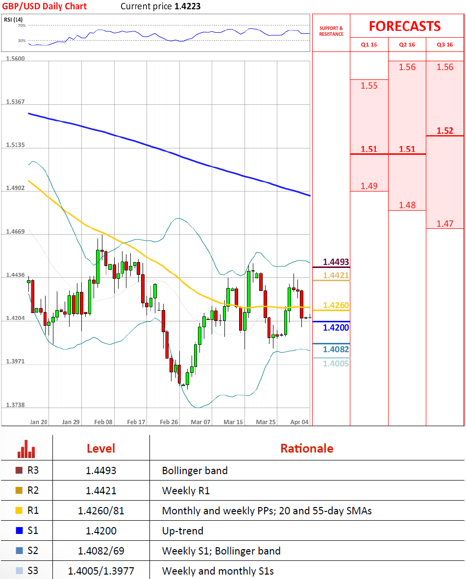Click the red bar chart icon
This screenshot has height=579, width=466.
[26, 449]
